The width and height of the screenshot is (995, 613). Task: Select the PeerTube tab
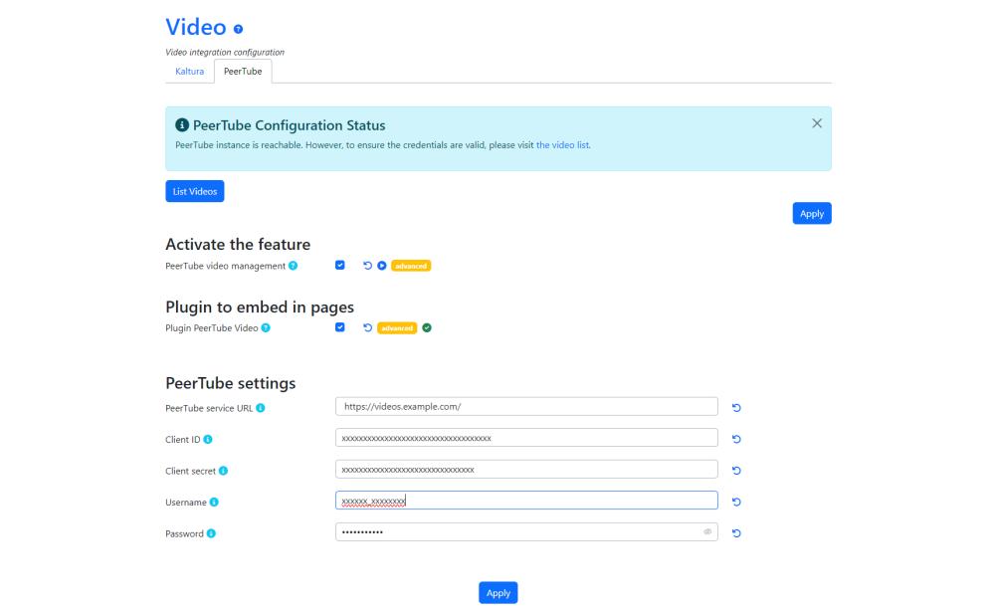[243, 71]
